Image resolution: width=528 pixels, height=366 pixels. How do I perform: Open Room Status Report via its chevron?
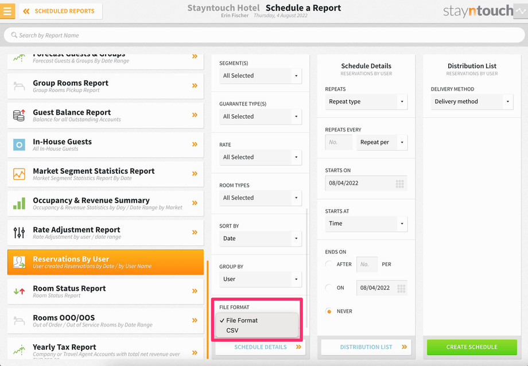195,291
